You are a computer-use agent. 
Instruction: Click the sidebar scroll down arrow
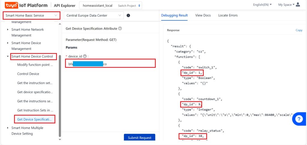(60, 140)
